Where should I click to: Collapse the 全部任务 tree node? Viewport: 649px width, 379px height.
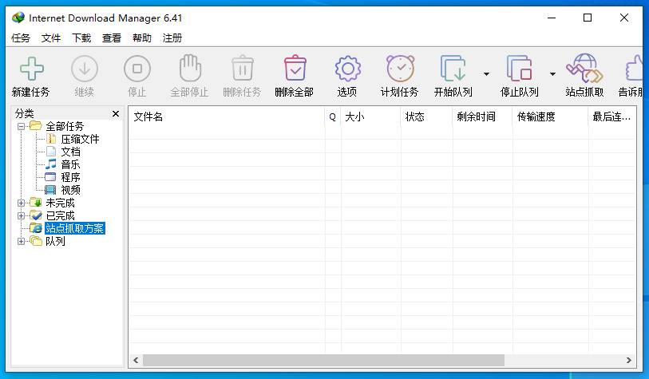[22, 126]
